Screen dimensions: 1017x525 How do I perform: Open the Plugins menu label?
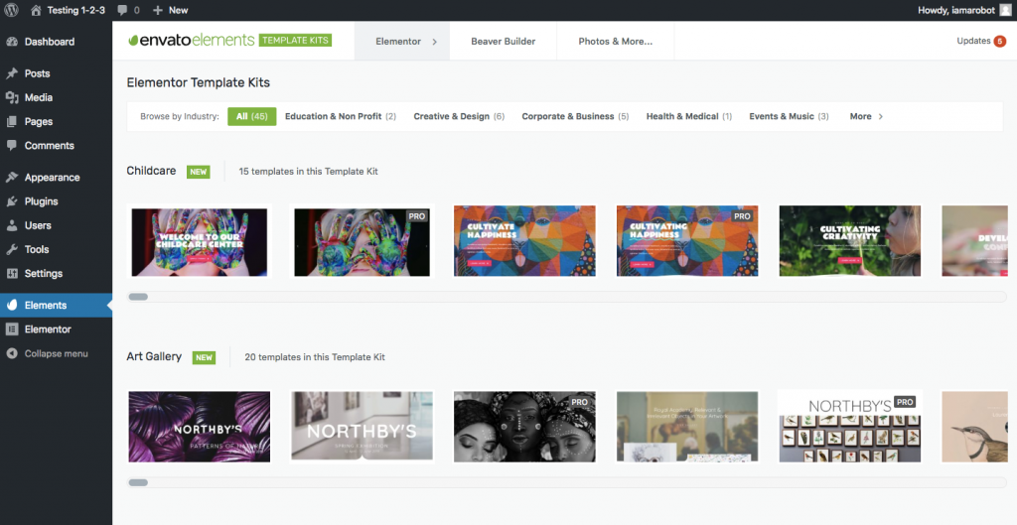coord(41,200)
